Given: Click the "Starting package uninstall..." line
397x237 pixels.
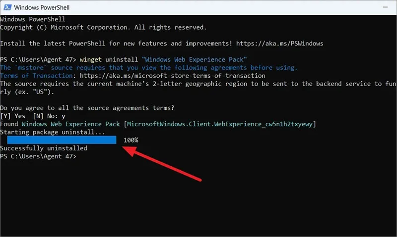Looking at the screenshot, I should [x=53, y=132].
